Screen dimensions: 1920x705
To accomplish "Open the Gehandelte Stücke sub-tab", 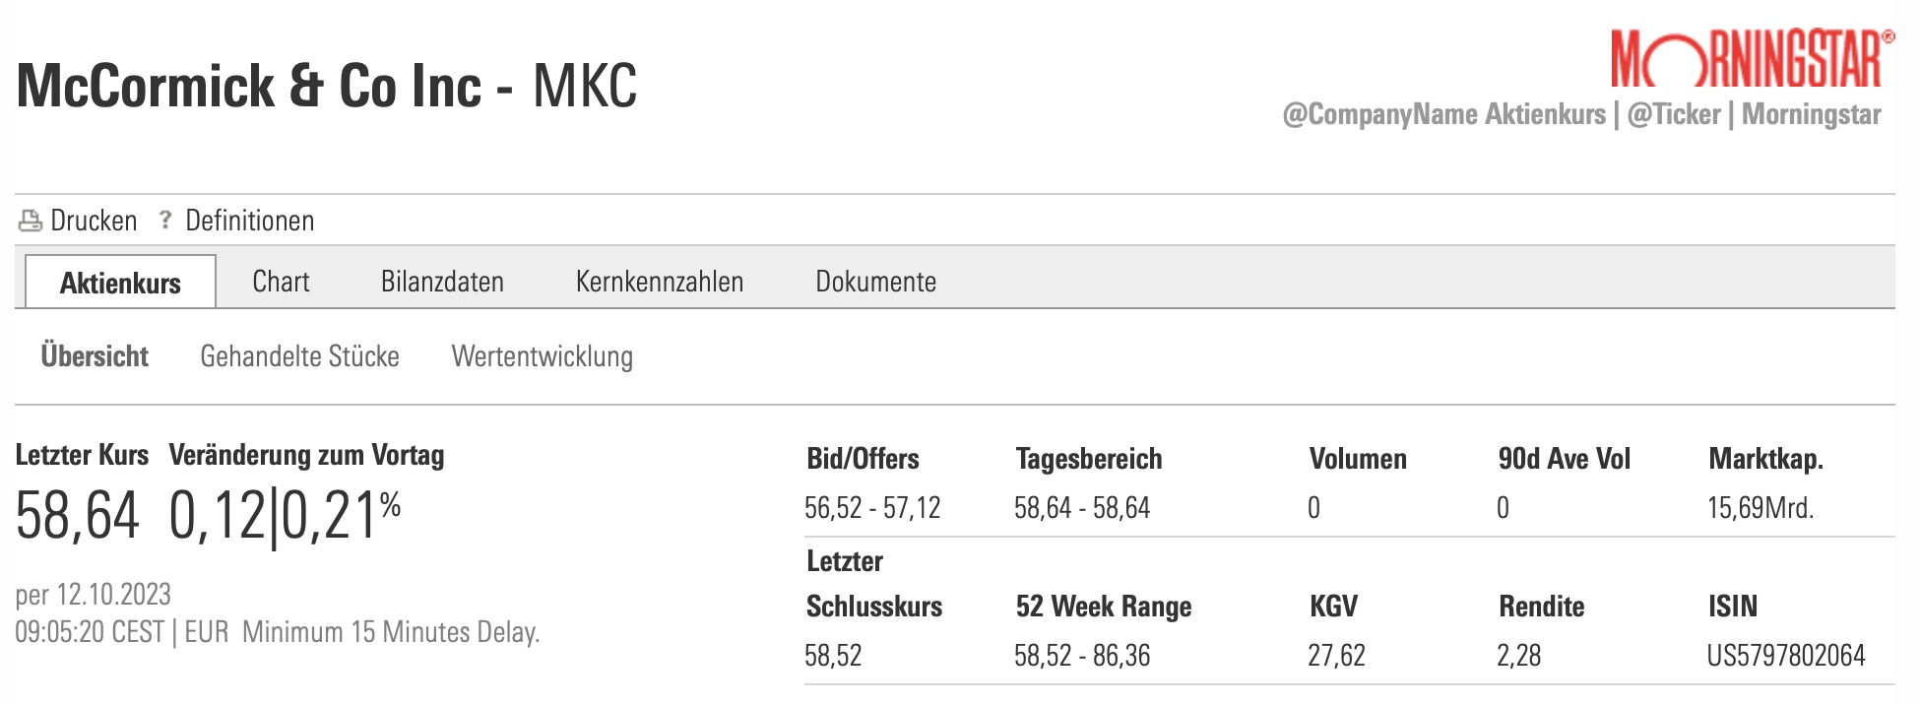I will (x=299, y=356).
